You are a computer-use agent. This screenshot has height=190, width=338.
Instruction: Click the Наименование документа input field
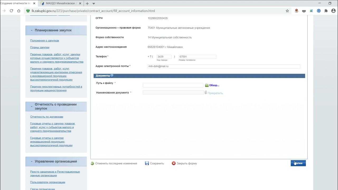click(173, 92)
